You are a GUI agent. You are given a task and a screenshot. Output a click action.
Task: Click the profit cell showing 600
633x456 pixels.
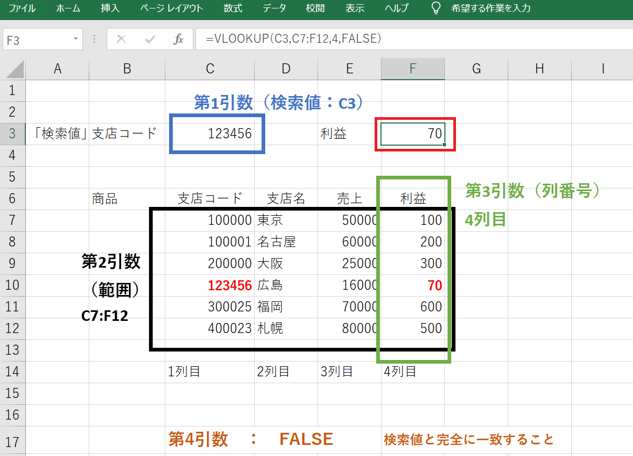(413, 307)
